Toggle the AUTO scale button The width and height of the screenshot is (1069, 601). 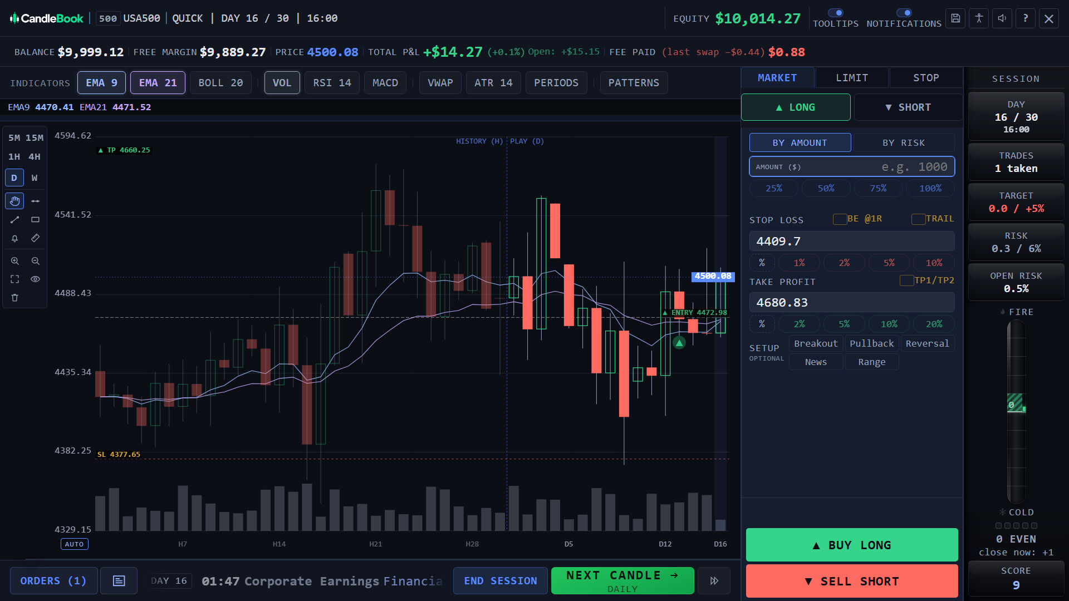(x=74, y=544)
